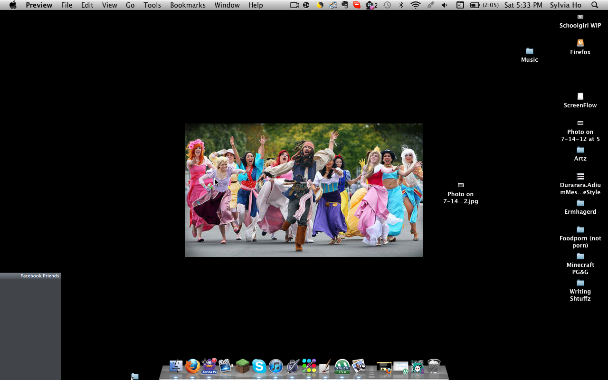Viewport: 608px width, 380px height.
Task: Click the yellow crescent menu bar icon
Action: tap(320, 5)
